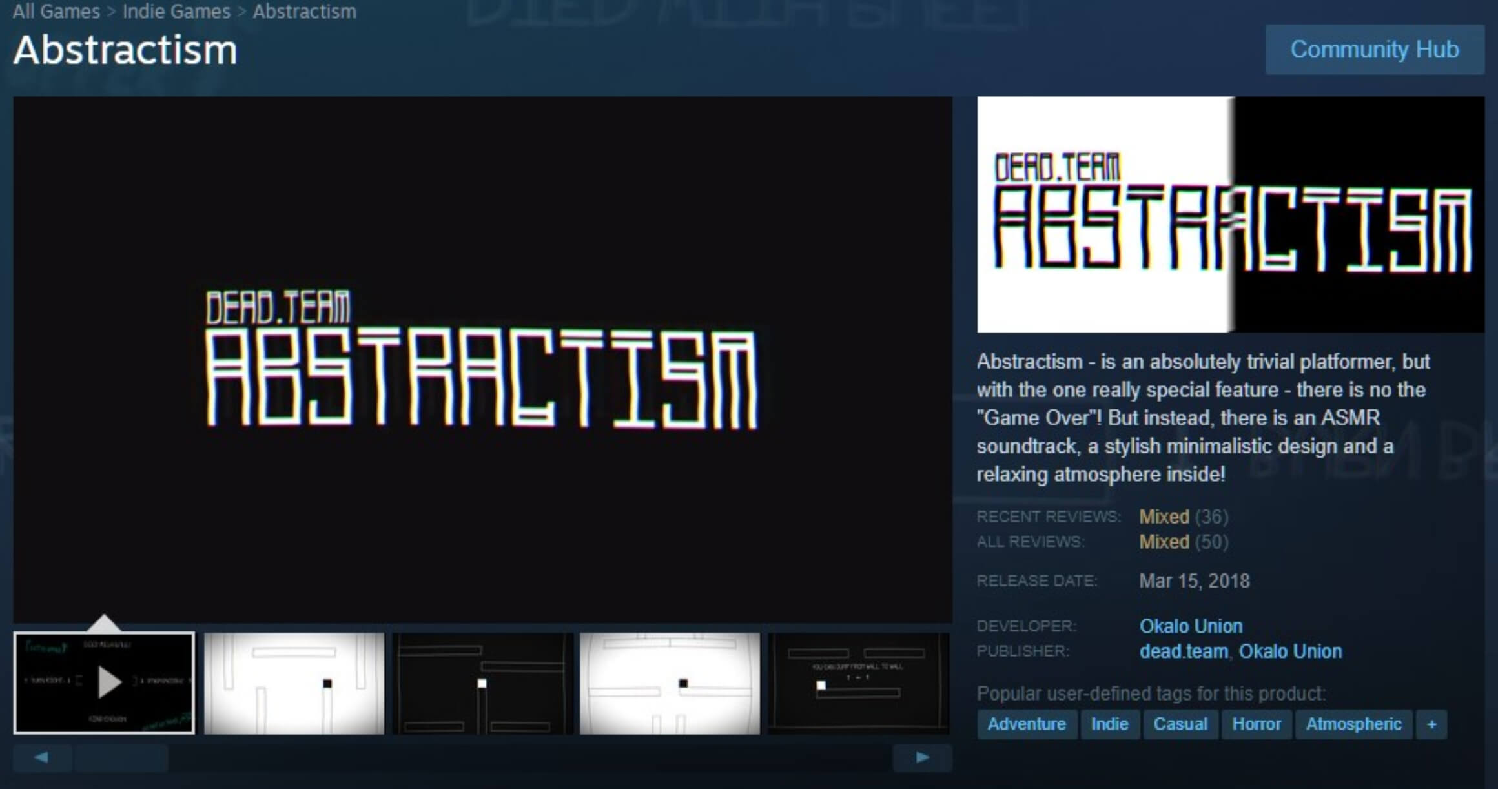Open dead.team publisher link

point(1184,651)
